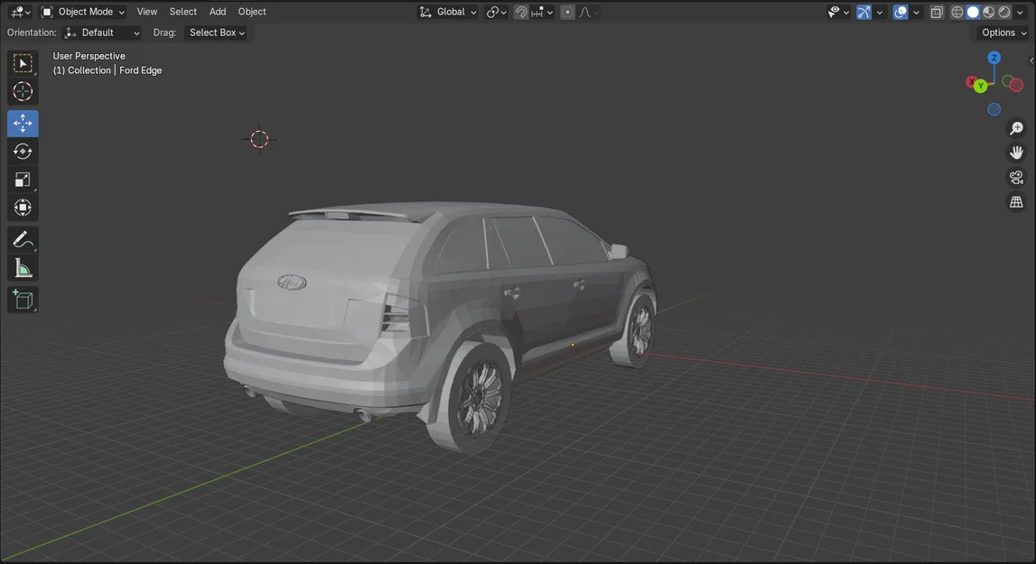Click the Object menu

(251, 12)
